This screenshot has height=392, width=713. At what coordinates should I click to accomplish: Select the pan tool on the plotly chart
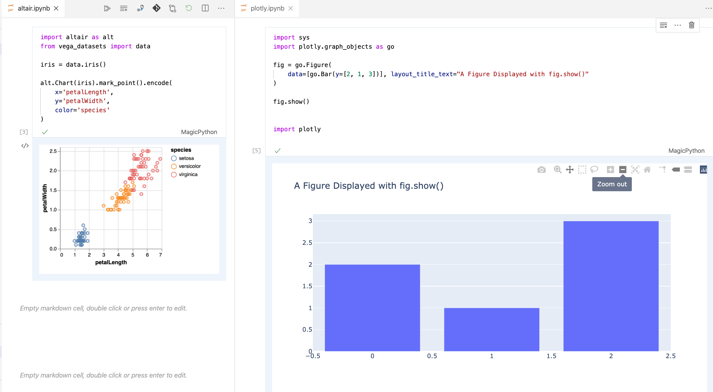point(570,170)
